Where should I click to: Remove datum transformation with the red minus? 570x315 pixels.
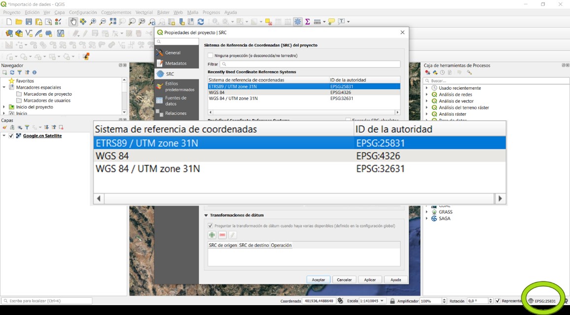pyautogui.click(x=222, y=235)
